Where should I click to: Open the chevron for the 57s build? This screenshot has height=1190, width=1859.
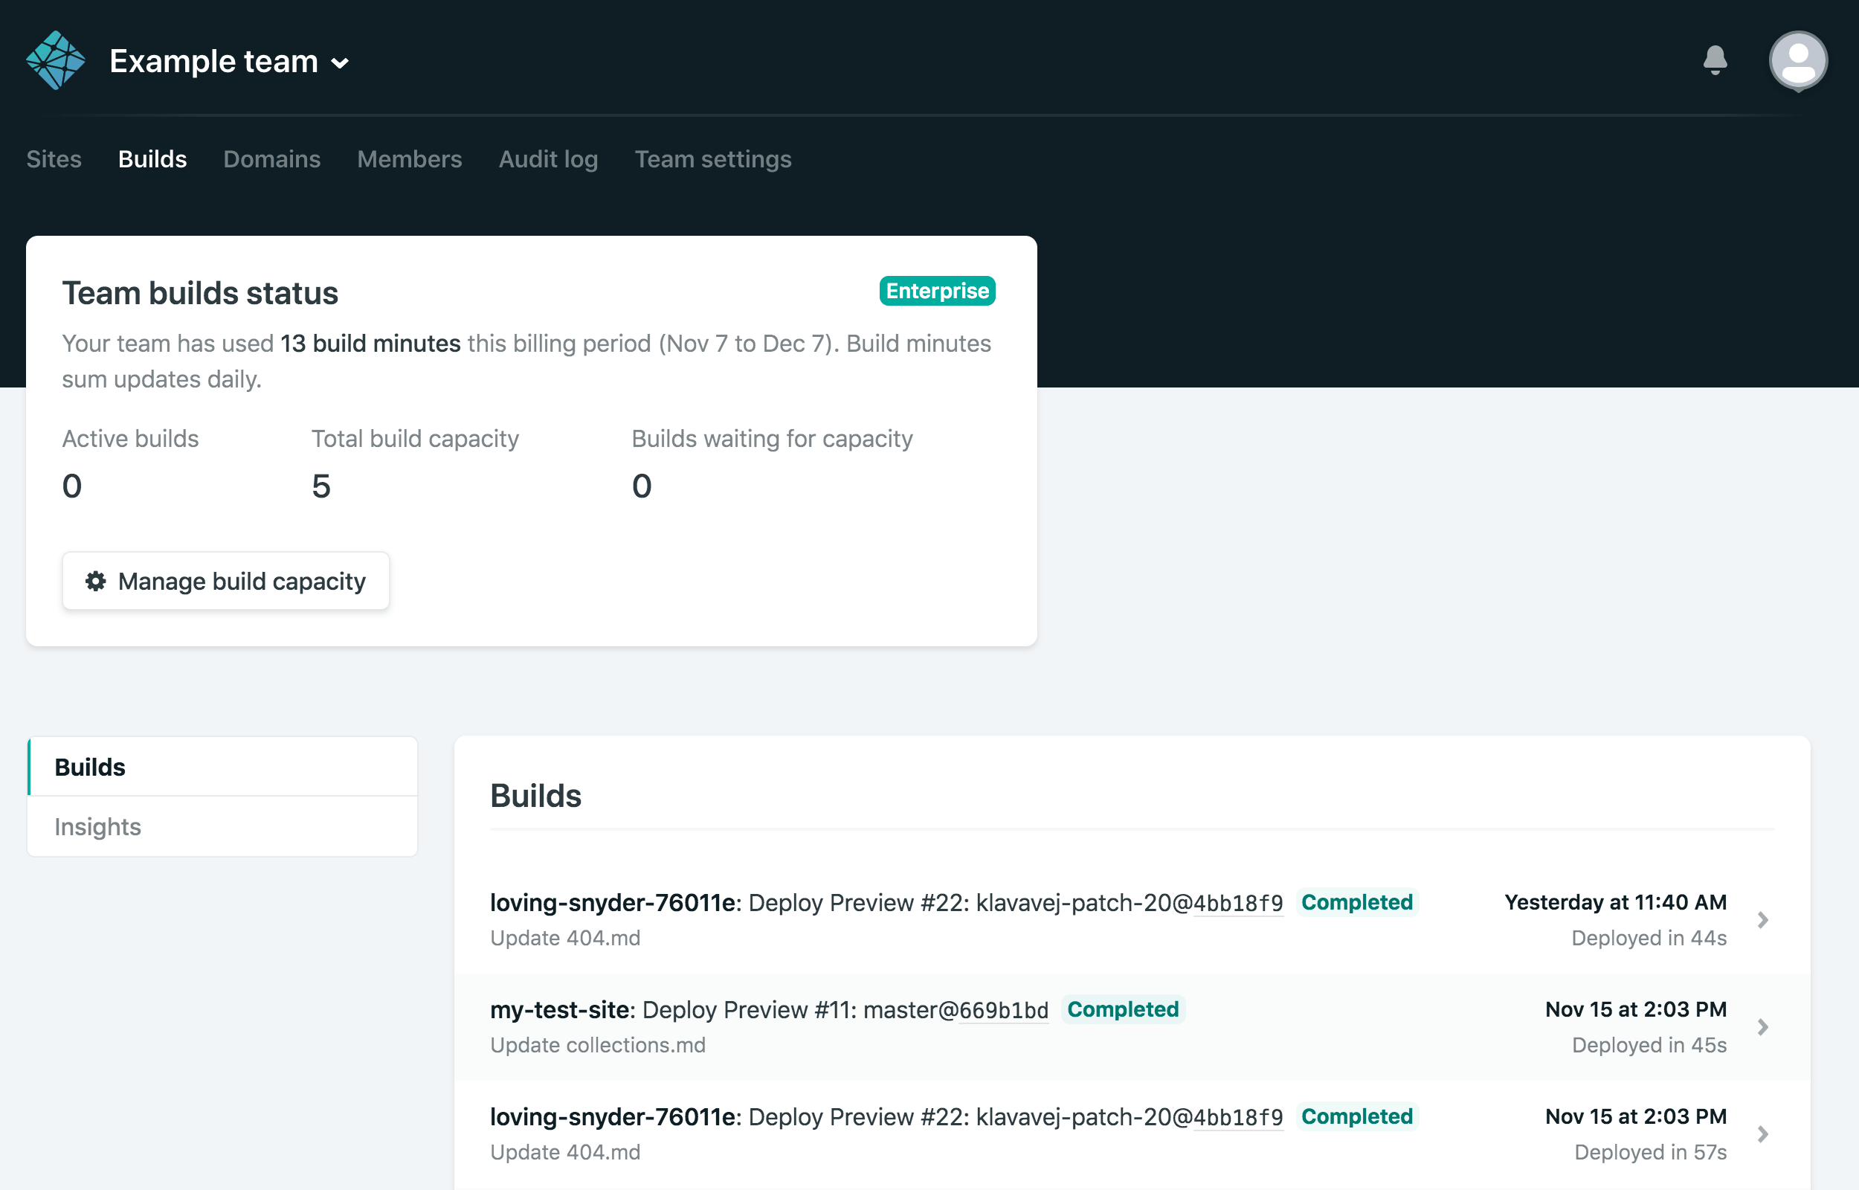click(1762, 1133)
